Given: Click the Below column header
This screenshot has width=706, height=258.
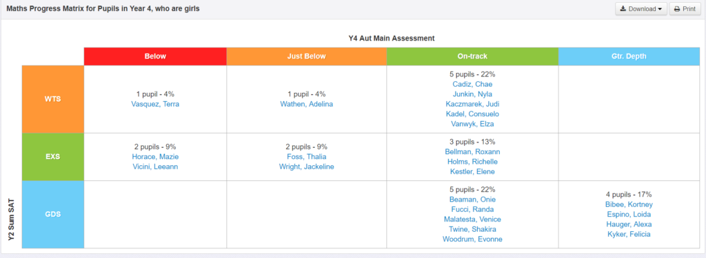Looking at the screenshot, I should (x=155, y=56).
